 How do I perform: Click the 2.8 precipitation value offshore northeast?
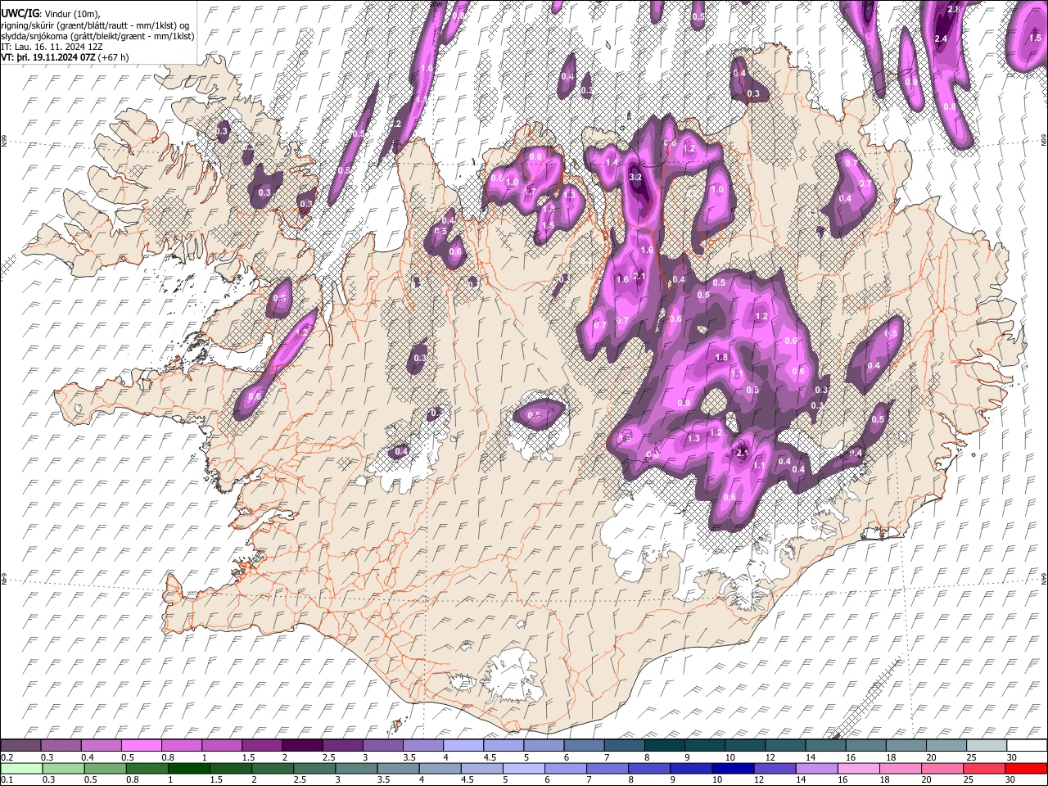click(954, 9)
